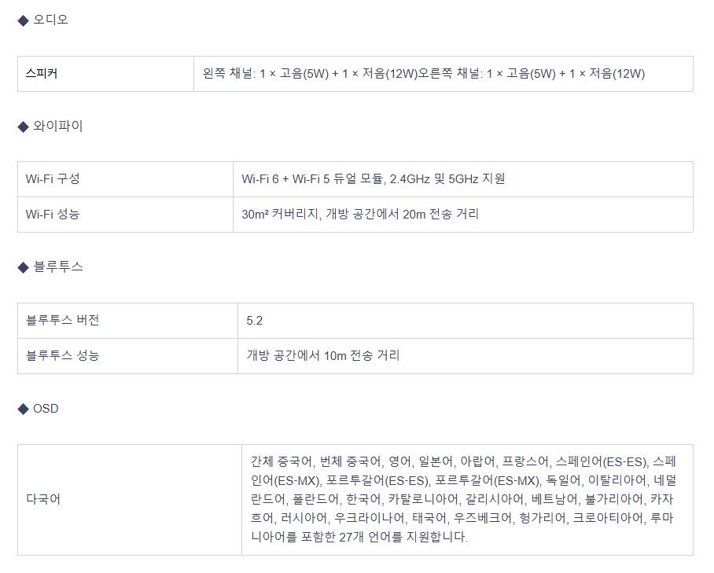Click the 5.2 Bluetooth version value

point(254,321)
